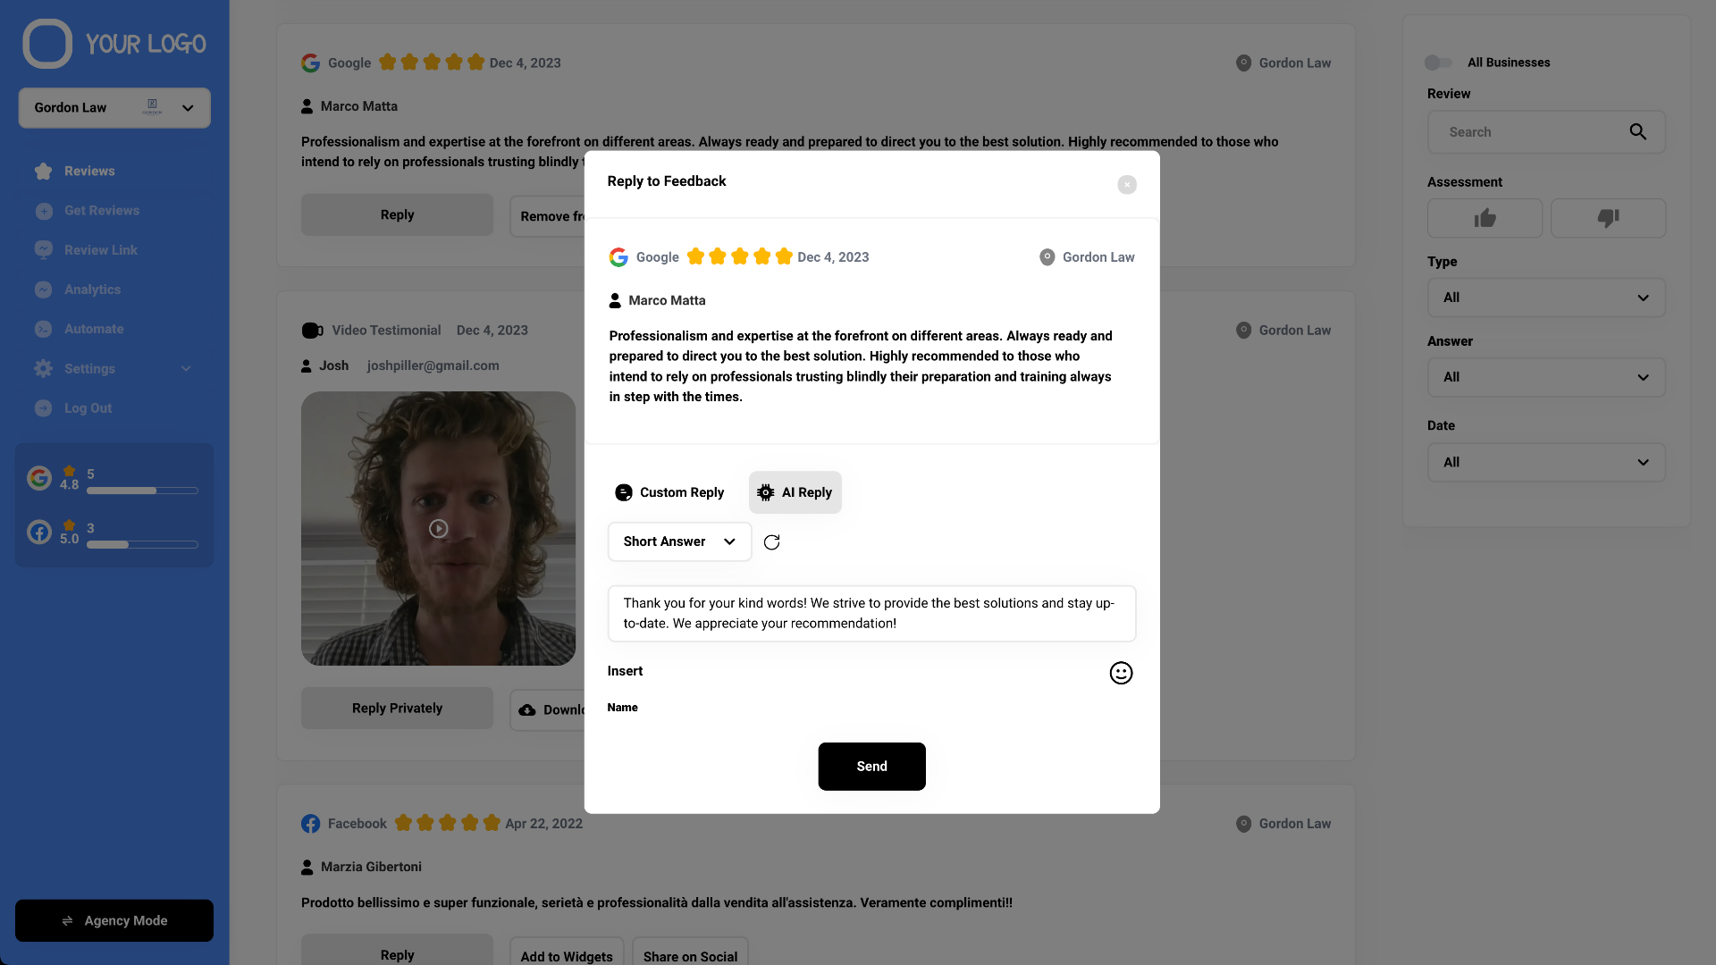
Task: Click the AI Reply tab
Action: point(795,491)
